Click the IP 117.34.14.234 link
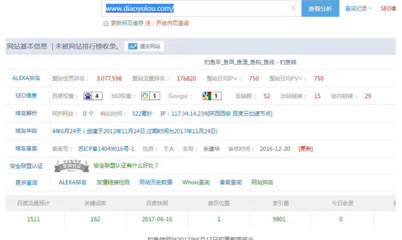This screenshot has width=402, height=240. [x=189, y=113]
